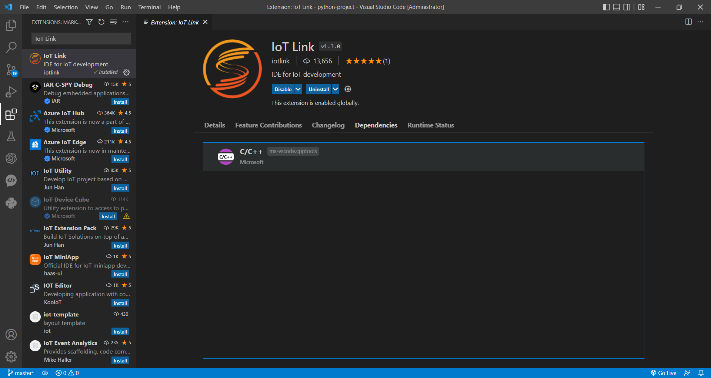Toggle the bottom panel visibility
Viewport: 711px width, 378px height.
[x=617, y=7]
